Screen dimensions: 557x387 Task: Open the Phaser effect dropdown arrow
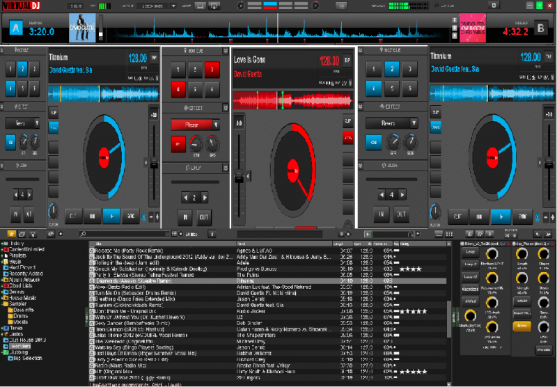pos(216,125)
